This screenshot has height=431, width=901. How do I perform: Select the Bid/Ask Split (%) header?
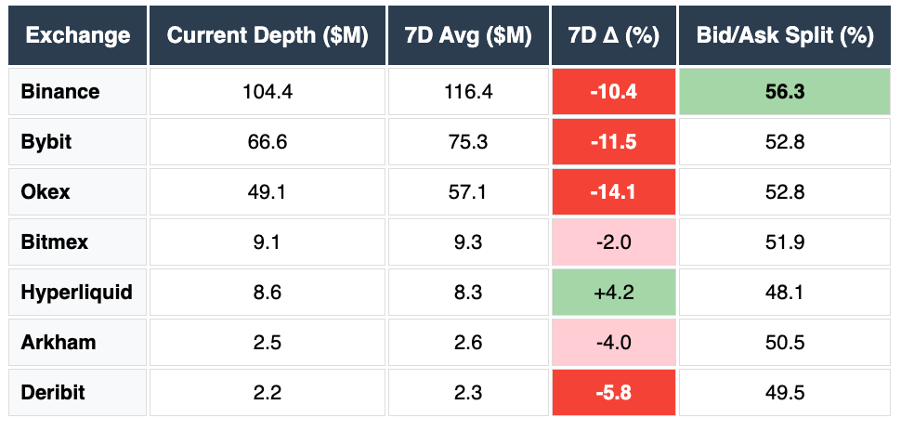pos(786,36)
